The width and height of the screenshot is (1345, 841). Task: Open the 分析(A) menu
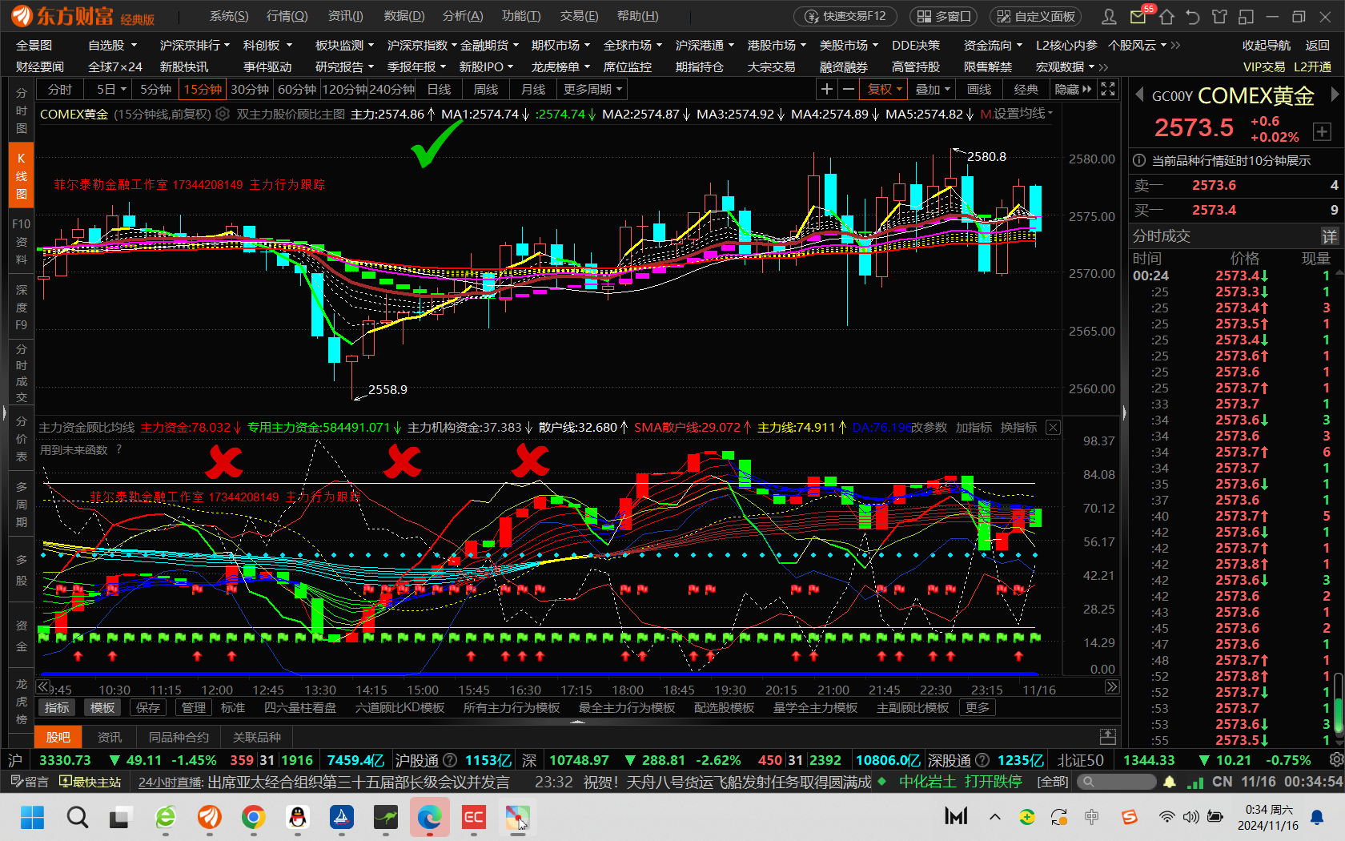(x=463, y=16)
